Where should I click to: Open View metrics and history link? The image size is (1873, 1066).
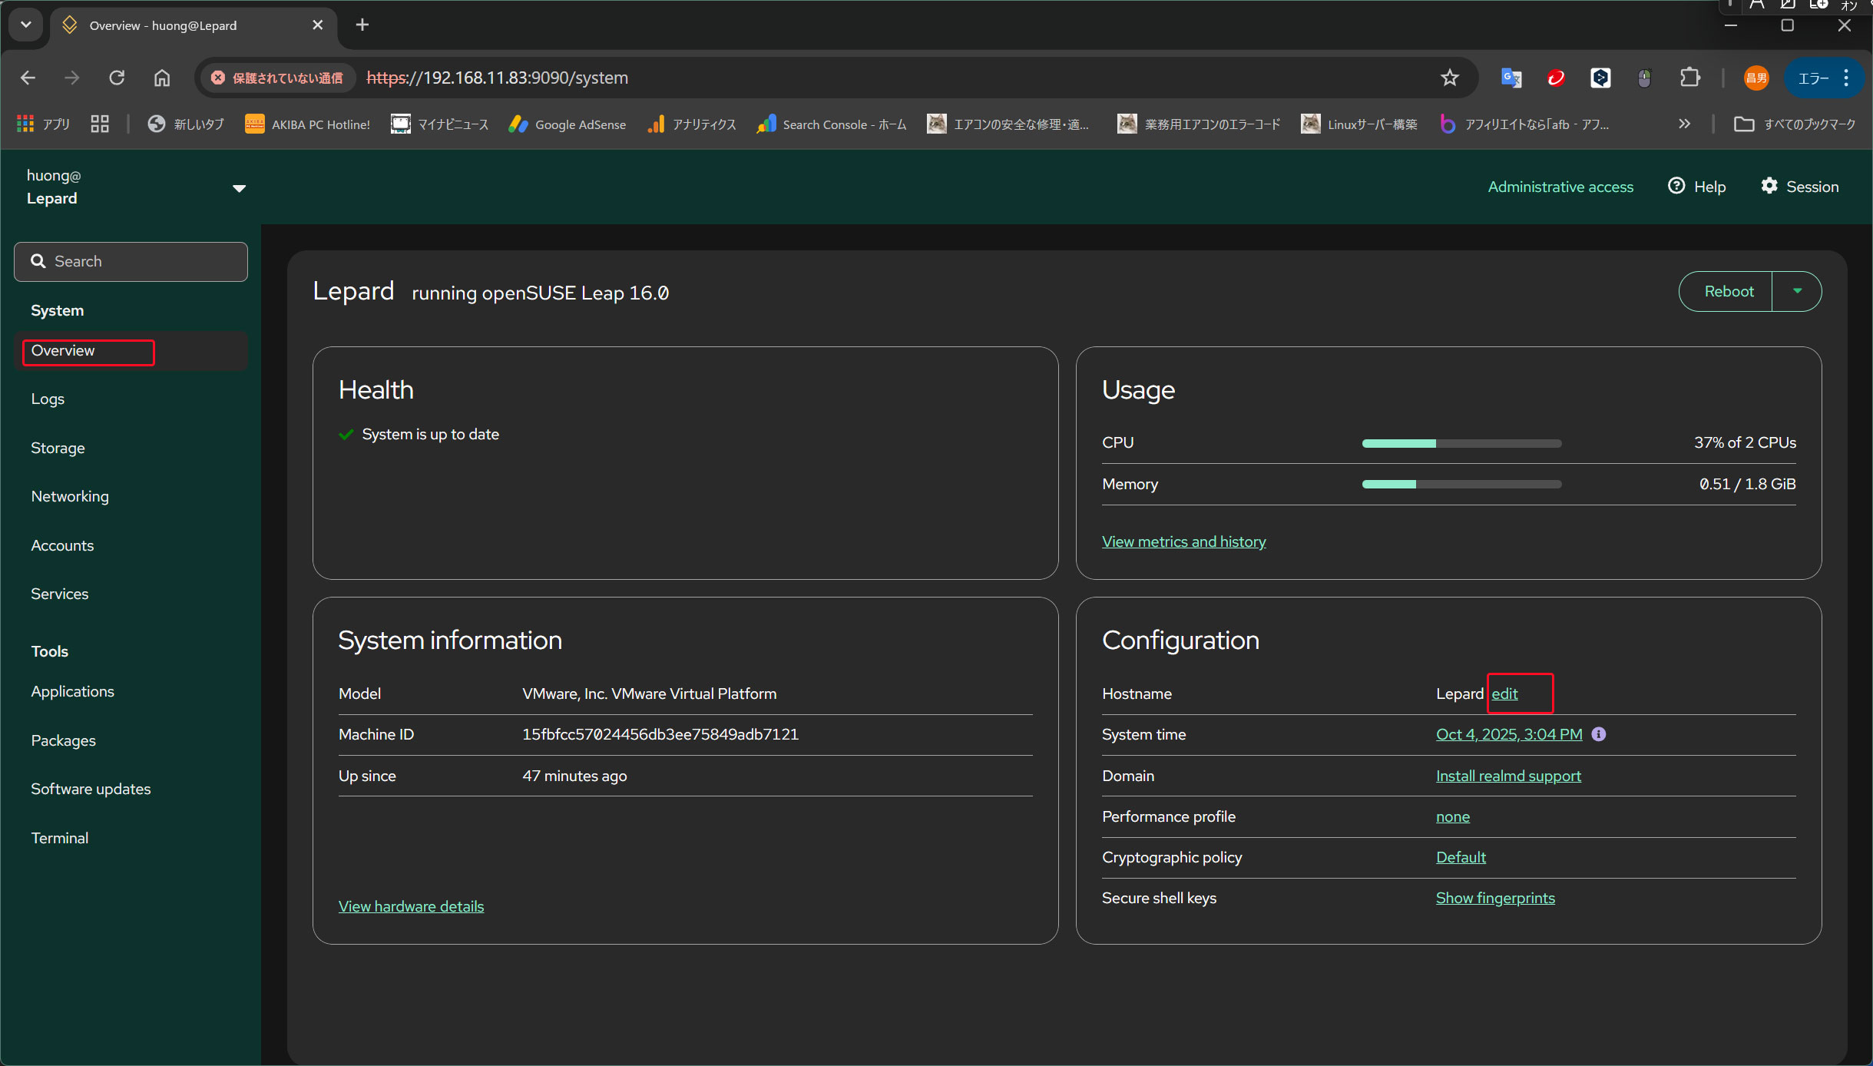[1183, 541]
